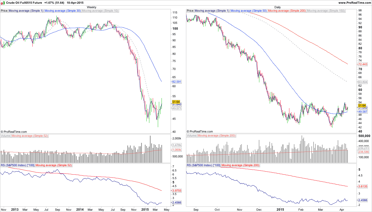Click the 239,211 daily volume value tag
Screen dimensions: 372x212
(363, 148)
